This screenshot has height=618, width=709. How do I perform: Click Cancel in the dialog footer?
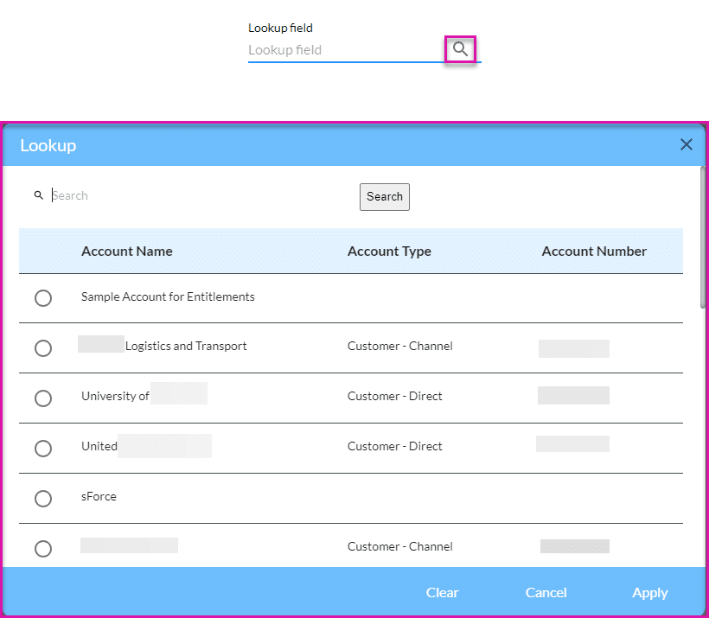pos(546,593)
